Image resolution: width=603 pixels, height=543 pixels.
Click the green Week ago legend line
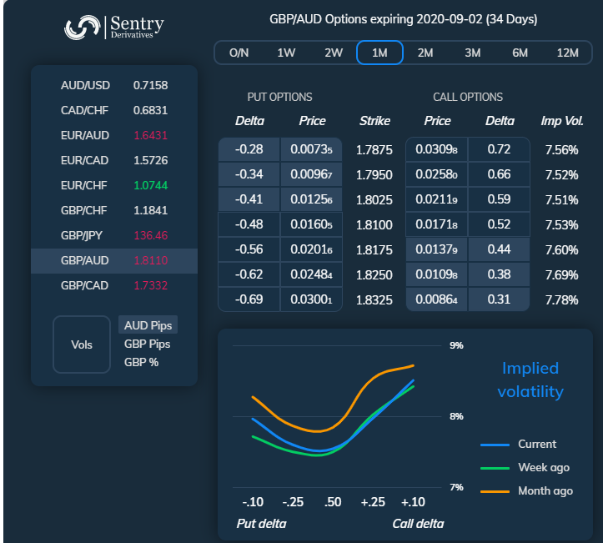coord(495,468)
